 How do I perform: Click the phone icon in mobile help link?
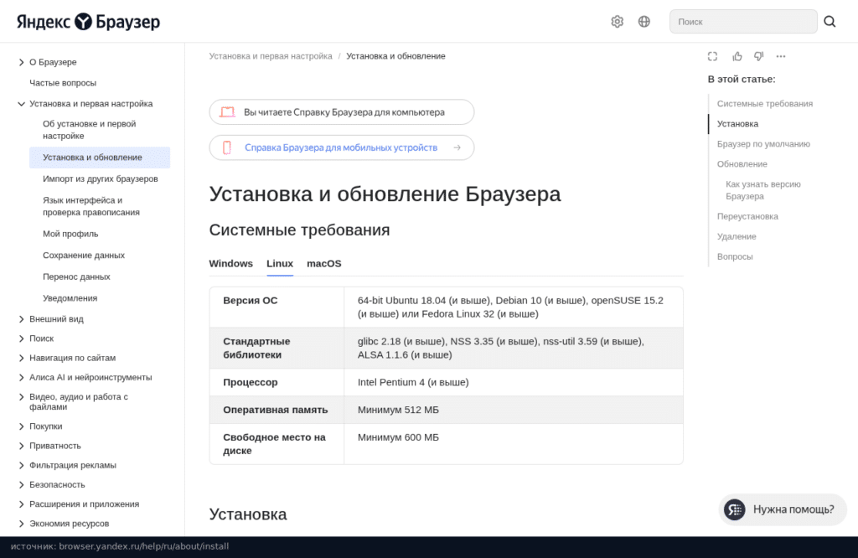point(227,147)
